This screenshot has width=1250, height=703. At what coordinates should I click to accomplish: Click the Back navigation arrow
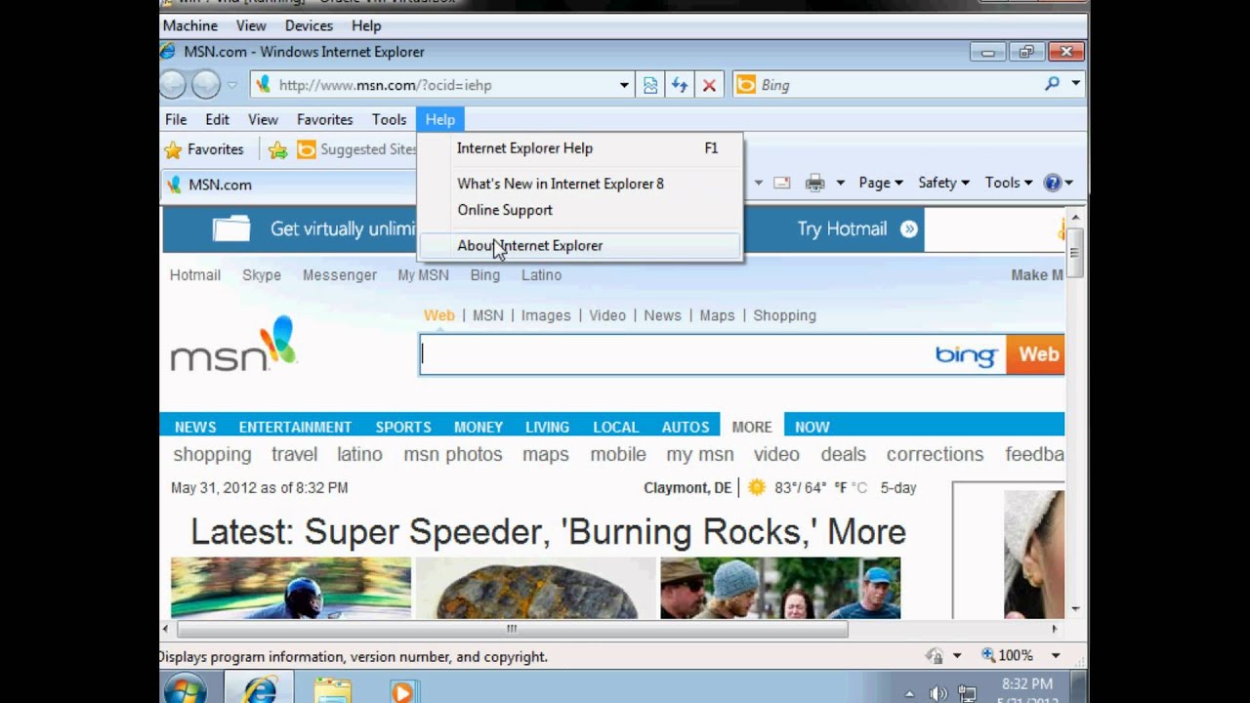click(x=173, y=85)
